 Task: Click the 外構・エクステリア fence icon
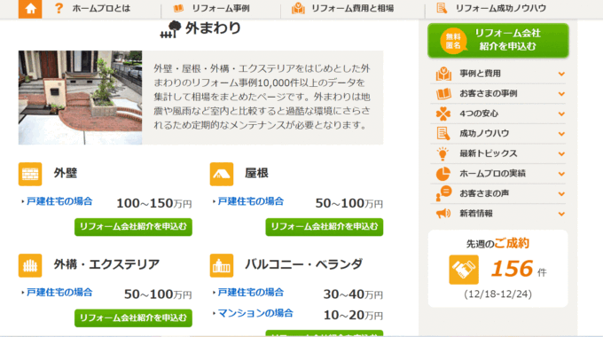coord(30,265)
